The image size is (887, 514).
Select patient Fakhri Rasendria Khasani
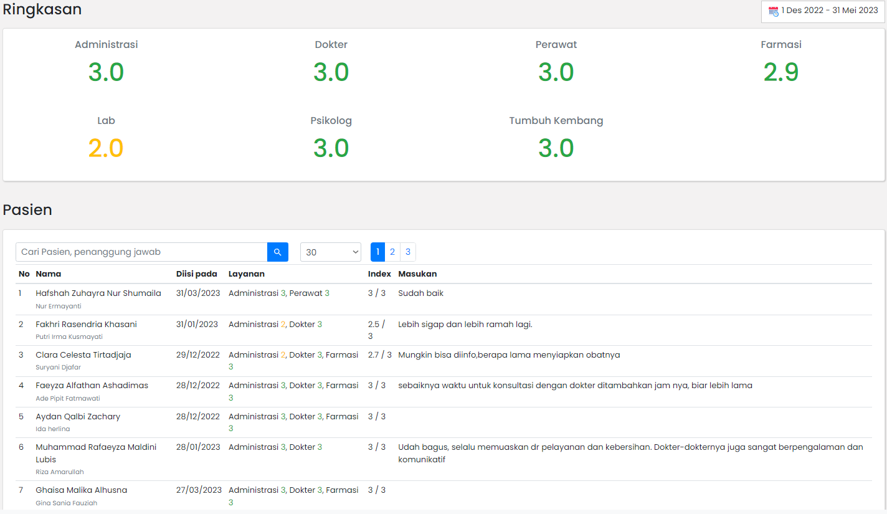(86, 324)
